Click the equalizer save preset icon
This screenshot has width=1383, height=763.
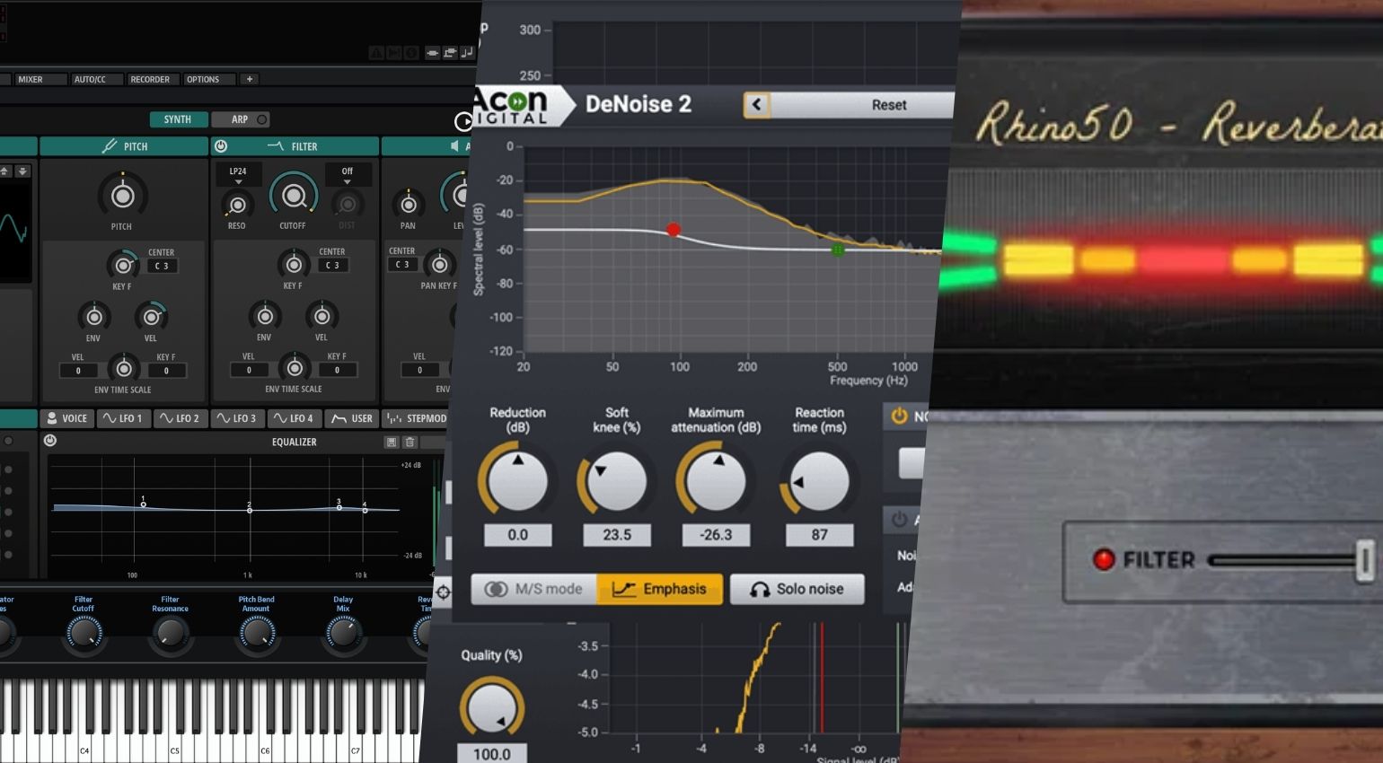click(391, 442)
